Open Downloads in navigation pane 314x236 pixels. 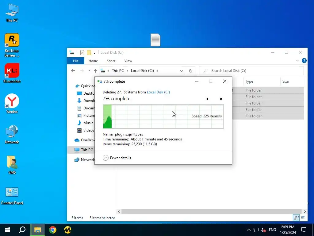pos(86,101)
